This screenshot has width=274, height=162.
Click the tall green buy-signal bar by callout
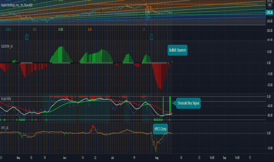point(170,105)
